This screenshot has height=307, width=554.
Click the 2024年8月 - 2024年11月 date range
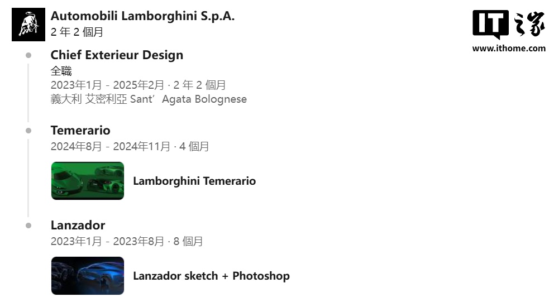pos(110,147)
